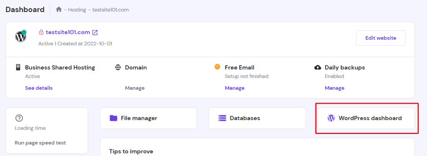Image resolution: width=427 pixels, height=156 pixels.
Task: Click the Active status under Business Shared Hosting
Action: pos(33,77)
